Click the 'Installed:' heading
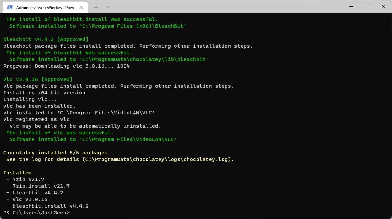 pyautogui.click(x=19, y=173)
